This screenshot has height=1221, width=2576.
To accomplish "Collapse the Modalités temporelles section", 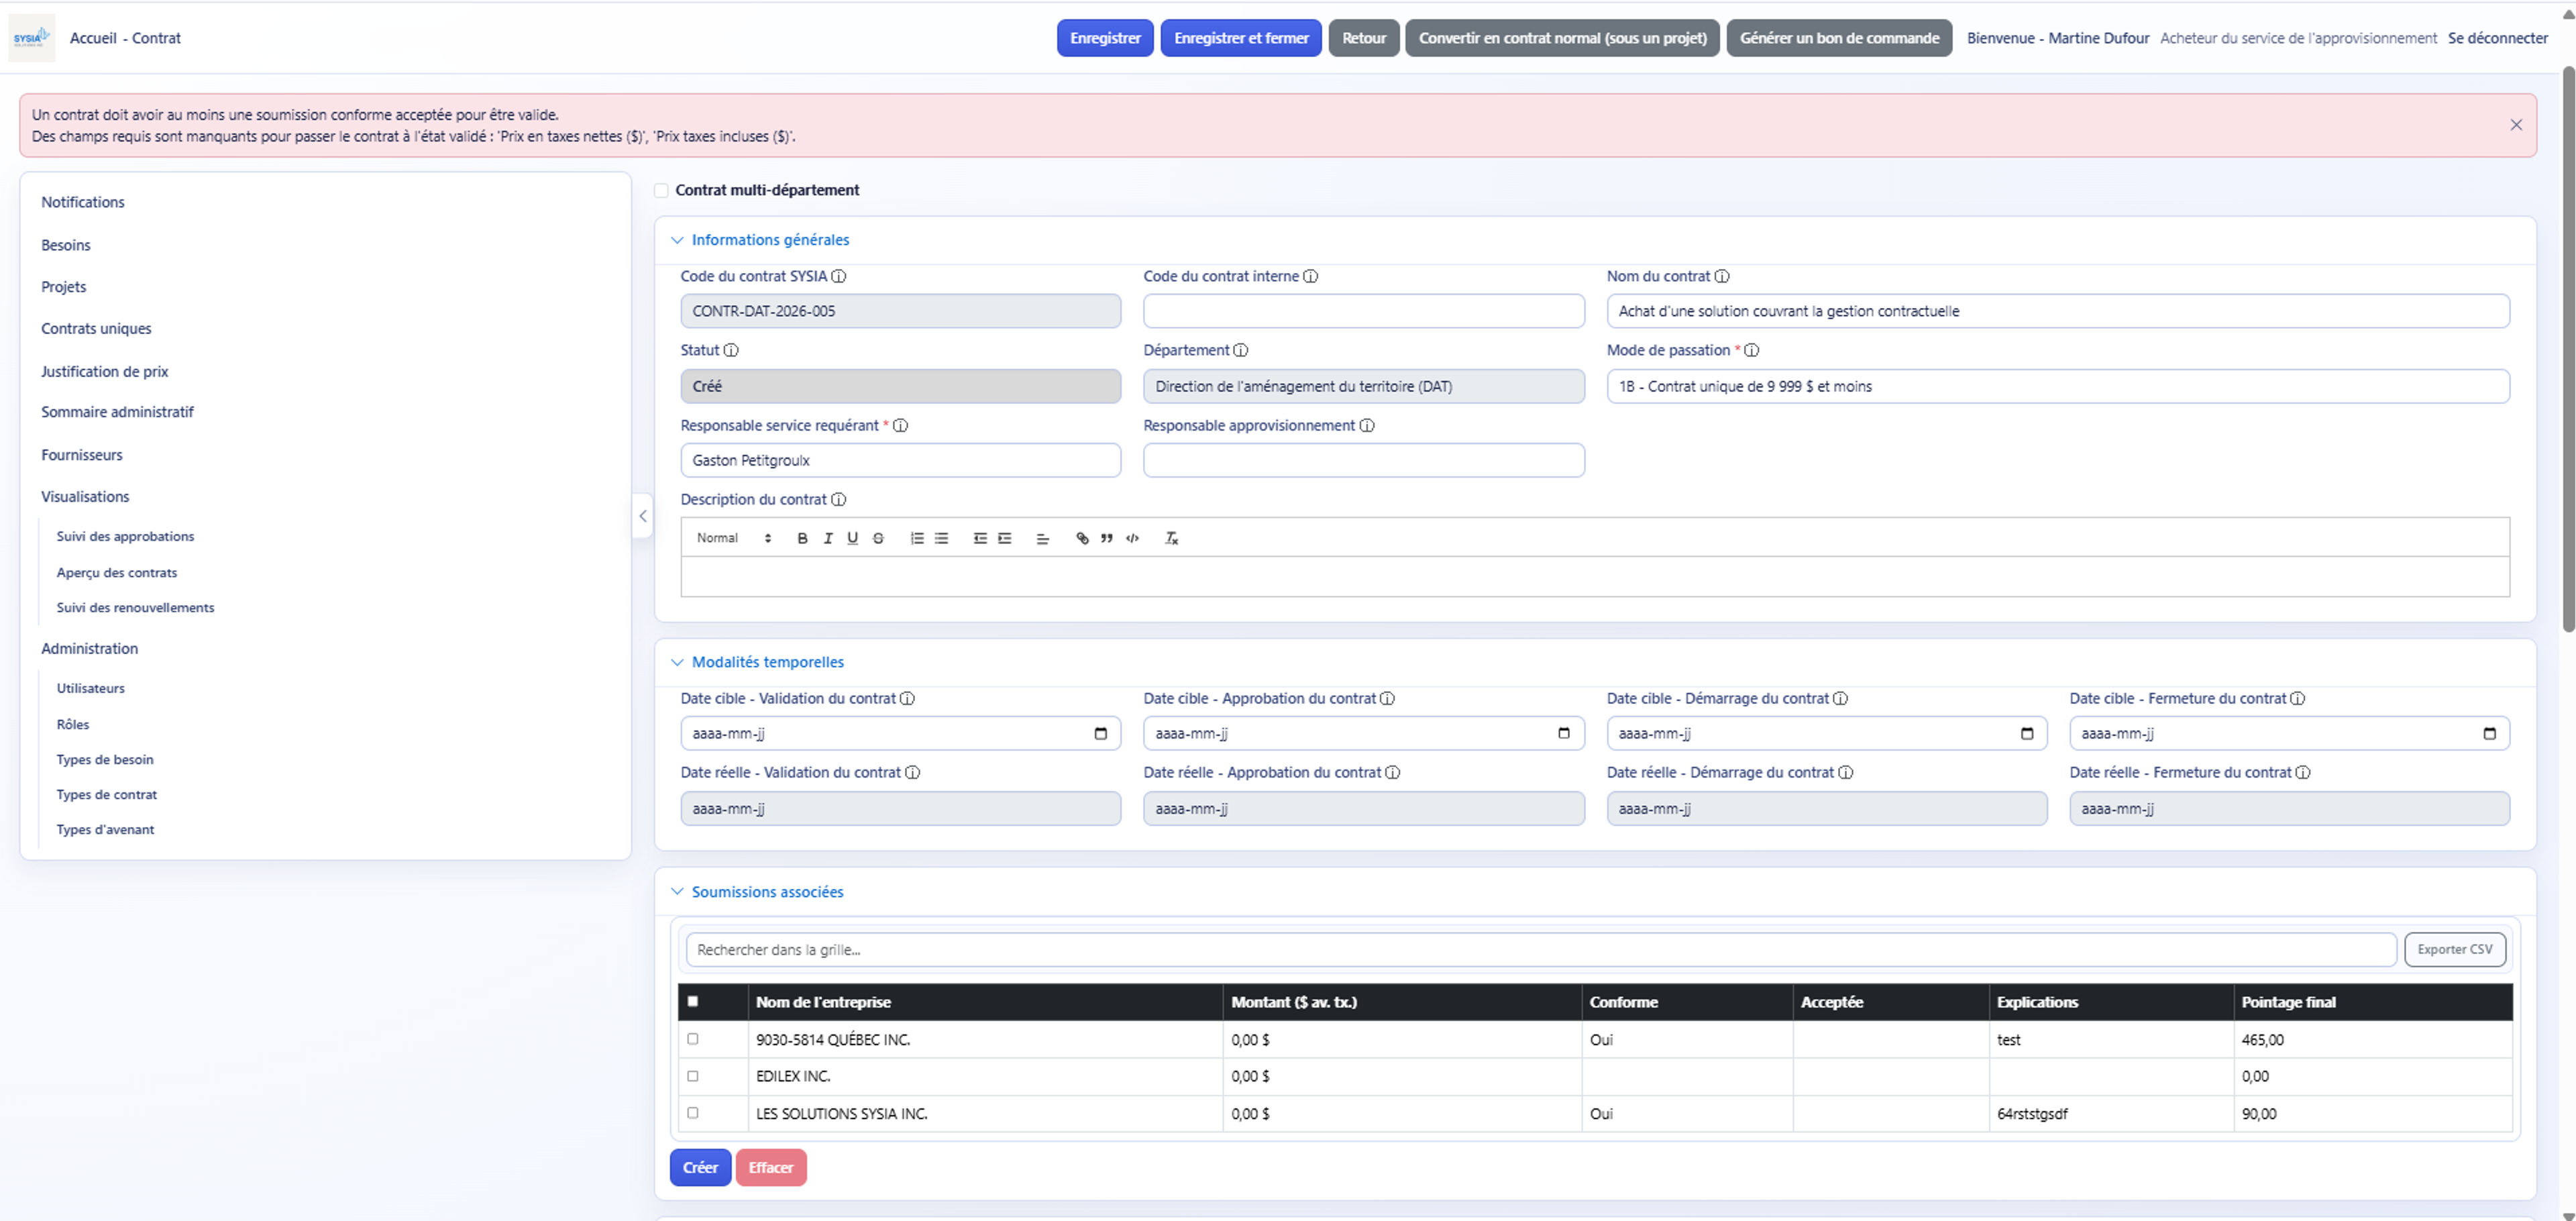I will 677,662.
